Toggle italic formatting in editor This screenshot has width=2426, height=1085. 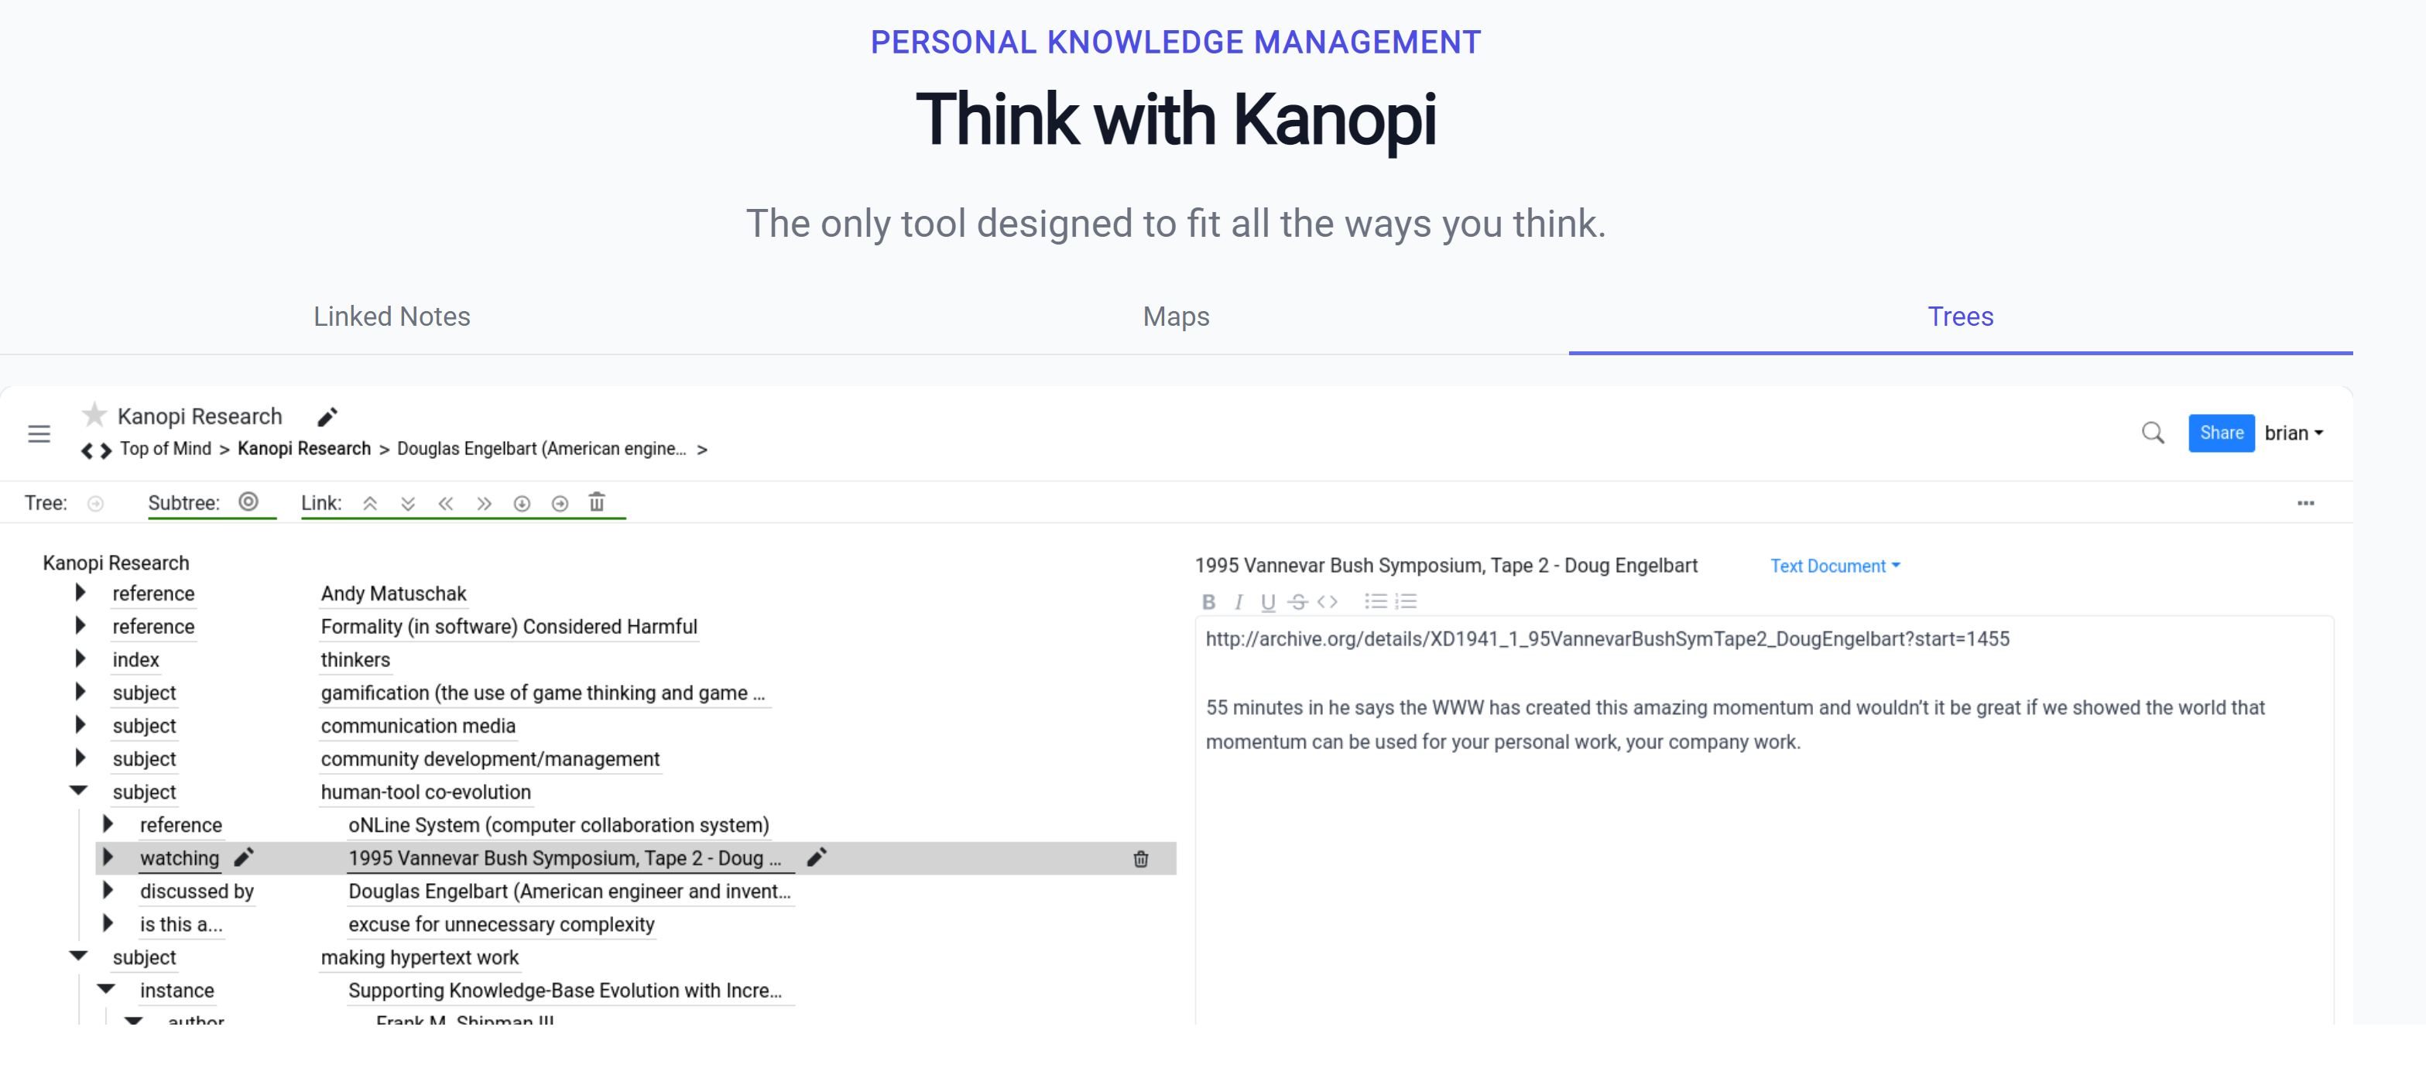point(1239,602)
